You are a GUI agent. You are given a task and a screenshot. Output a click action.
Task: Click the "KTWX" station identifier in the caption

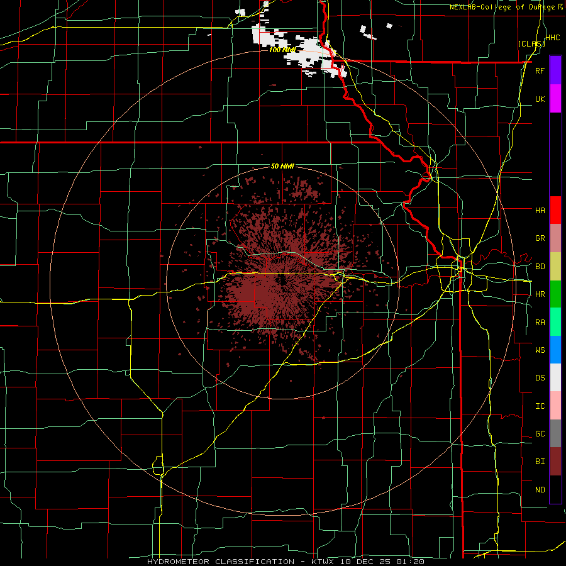pos(324,562)
